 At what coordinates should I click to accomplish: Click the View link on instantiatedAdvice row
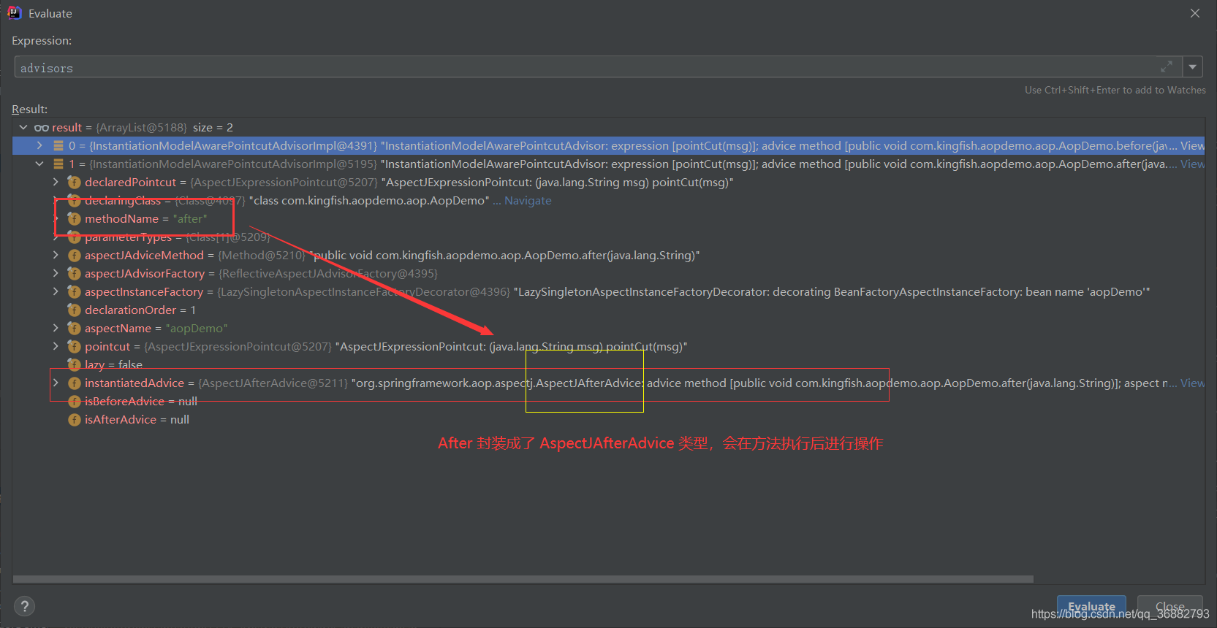click(1192, 383)
